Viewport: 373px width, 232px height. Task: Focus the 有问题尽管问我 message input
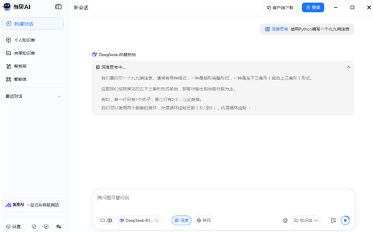coord(224,197)
